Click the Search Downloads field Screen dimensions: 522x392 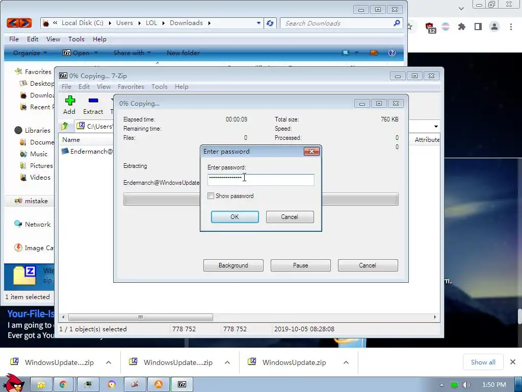336,23
